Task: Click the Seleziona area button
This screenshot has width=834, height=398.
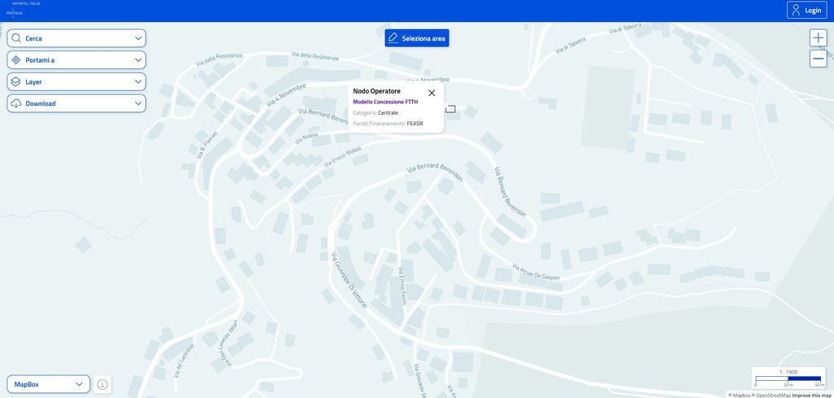Action: [x=416, y=37]
